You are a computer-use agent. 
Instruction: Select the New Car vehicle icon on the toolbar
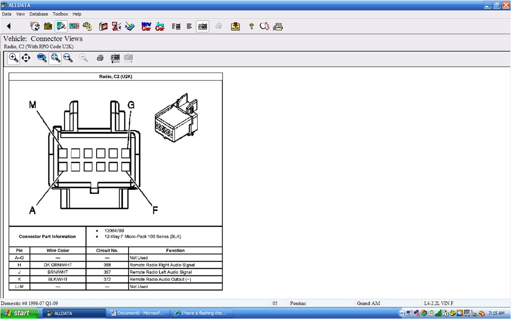tap(145, 26)
